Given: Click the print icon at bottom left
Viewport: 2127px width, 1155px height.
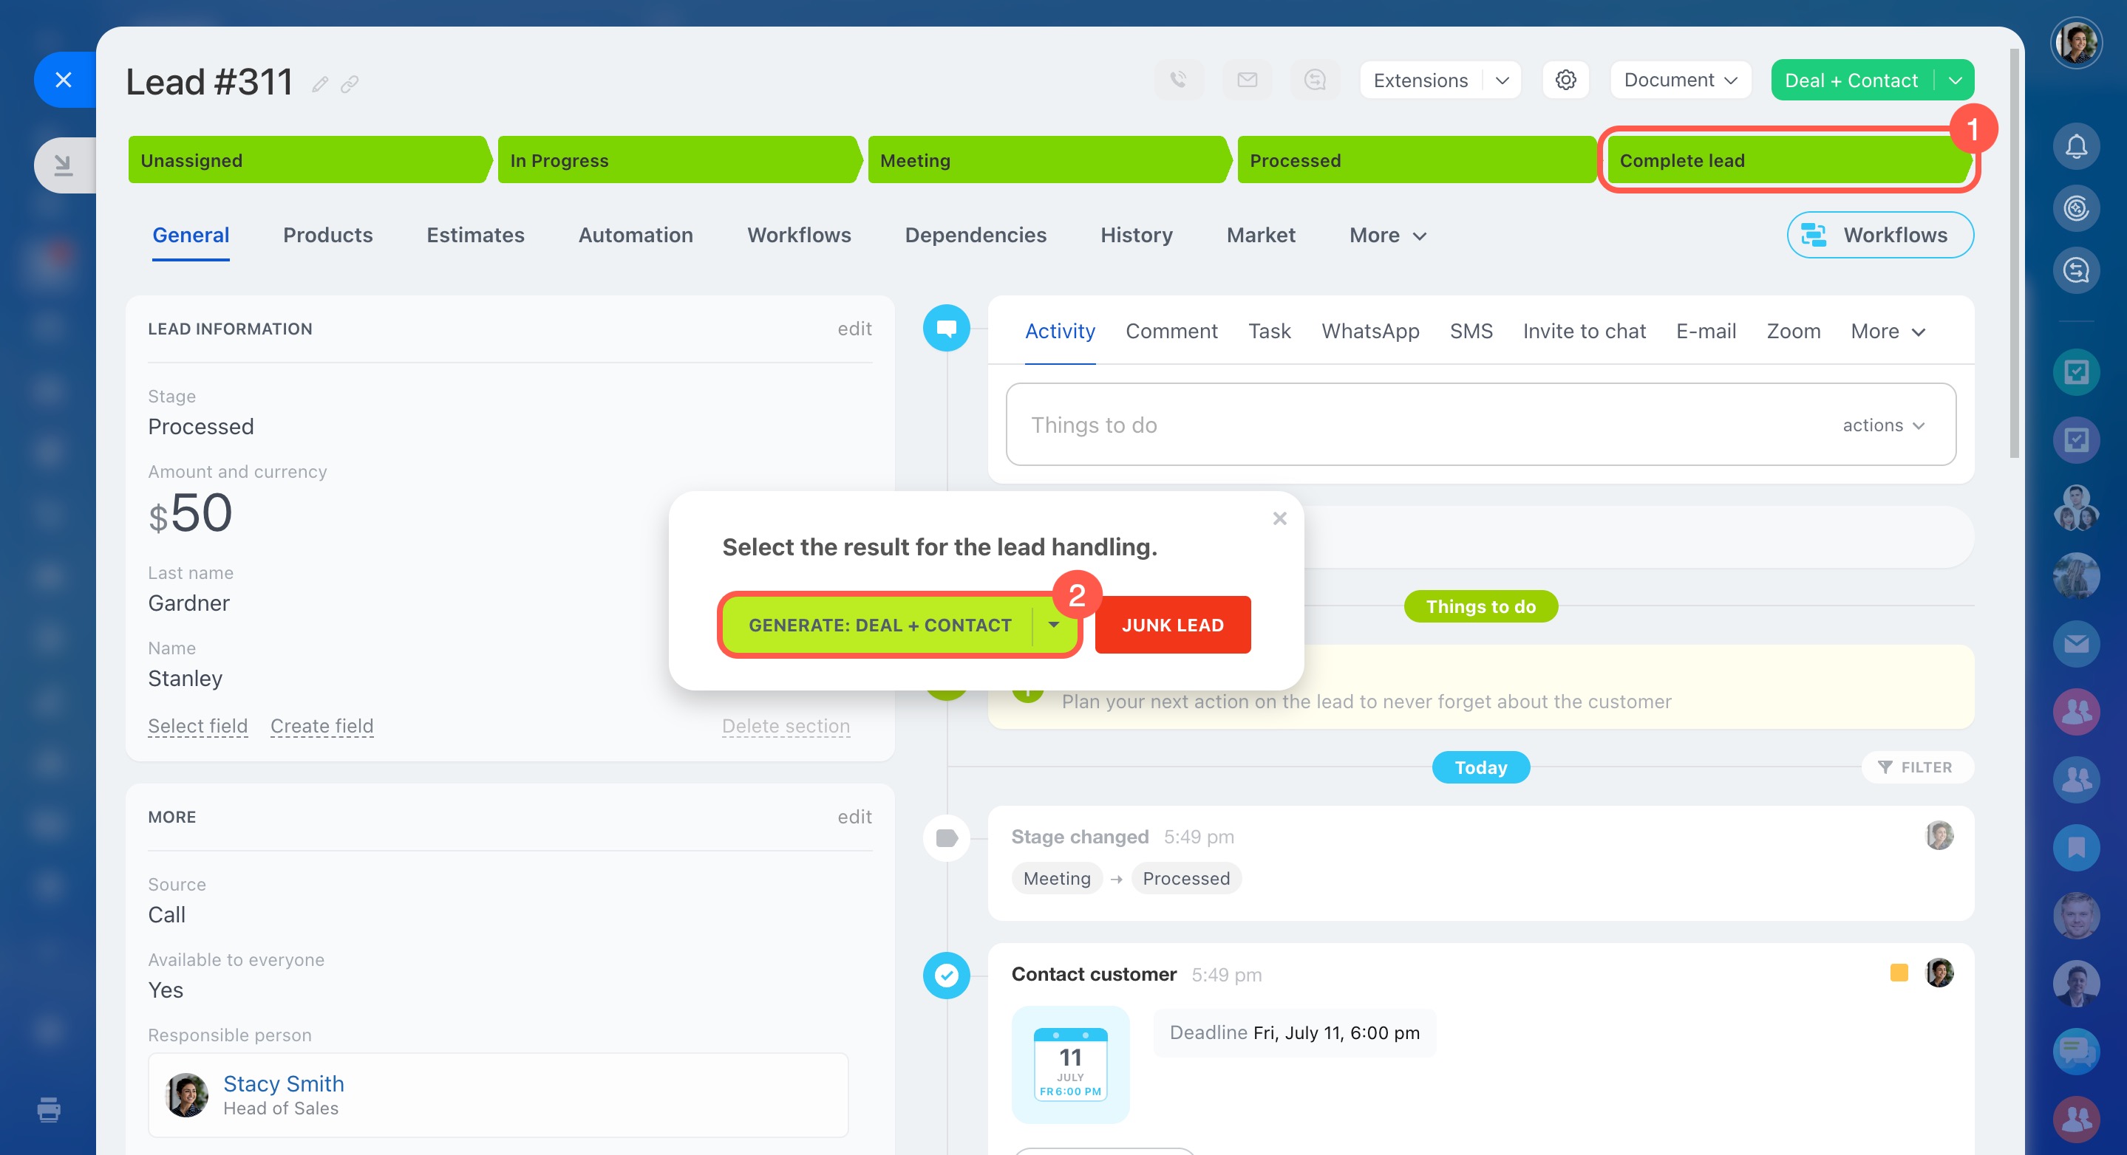Looking at the screenshot, I should click(49, 1110).
